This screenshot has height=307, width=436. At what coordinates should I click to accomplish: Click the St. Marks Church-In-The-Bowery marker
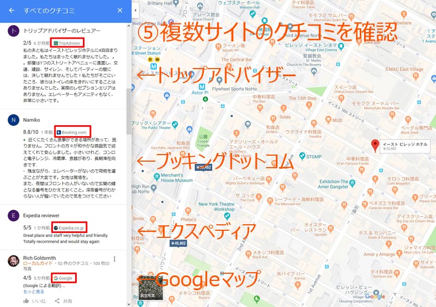pyautogui.click(x=314, y=72)
